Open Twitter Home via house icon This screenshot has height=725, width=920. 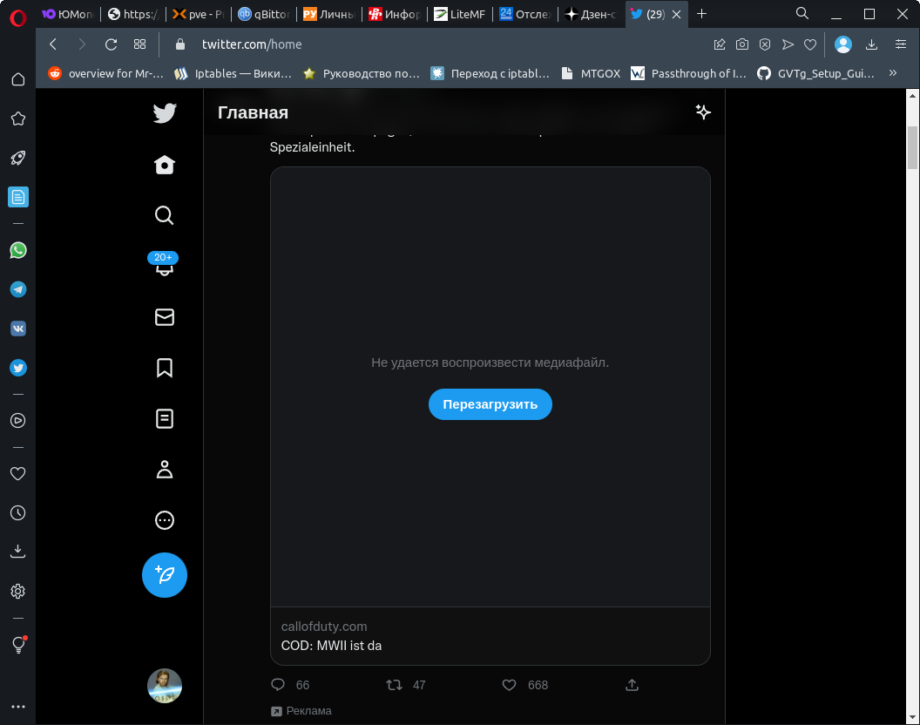pos(165,165)
